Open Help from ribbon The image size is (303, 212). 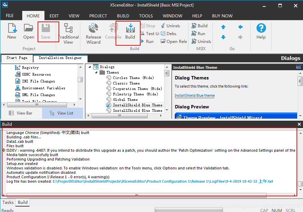point(261,31)
